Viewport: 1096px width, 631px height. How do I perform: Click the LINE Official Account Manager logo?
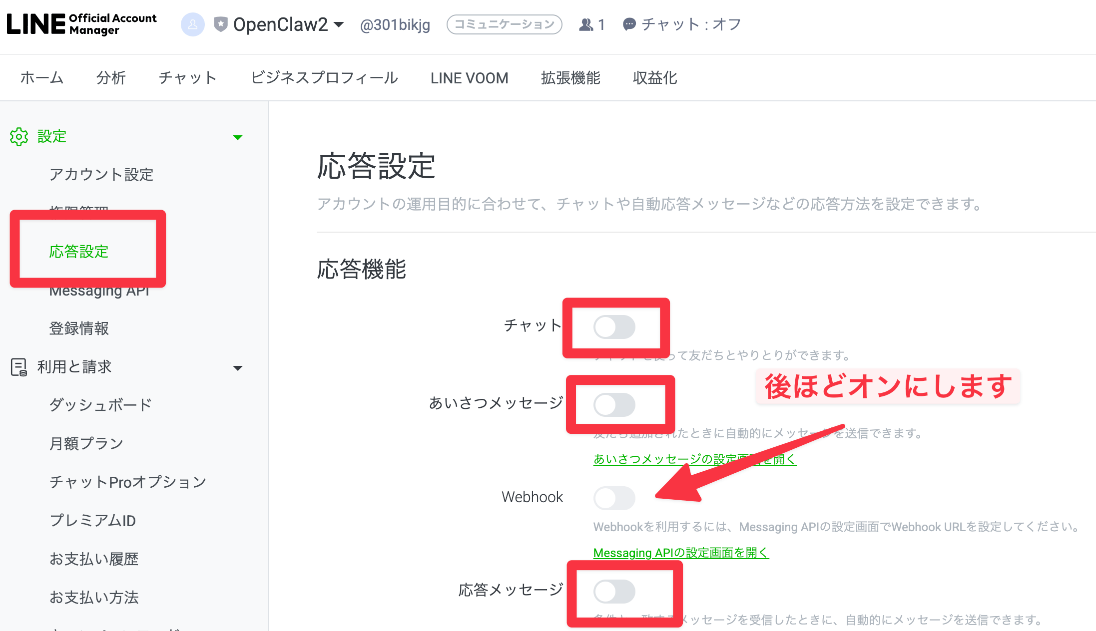point(81,24)
